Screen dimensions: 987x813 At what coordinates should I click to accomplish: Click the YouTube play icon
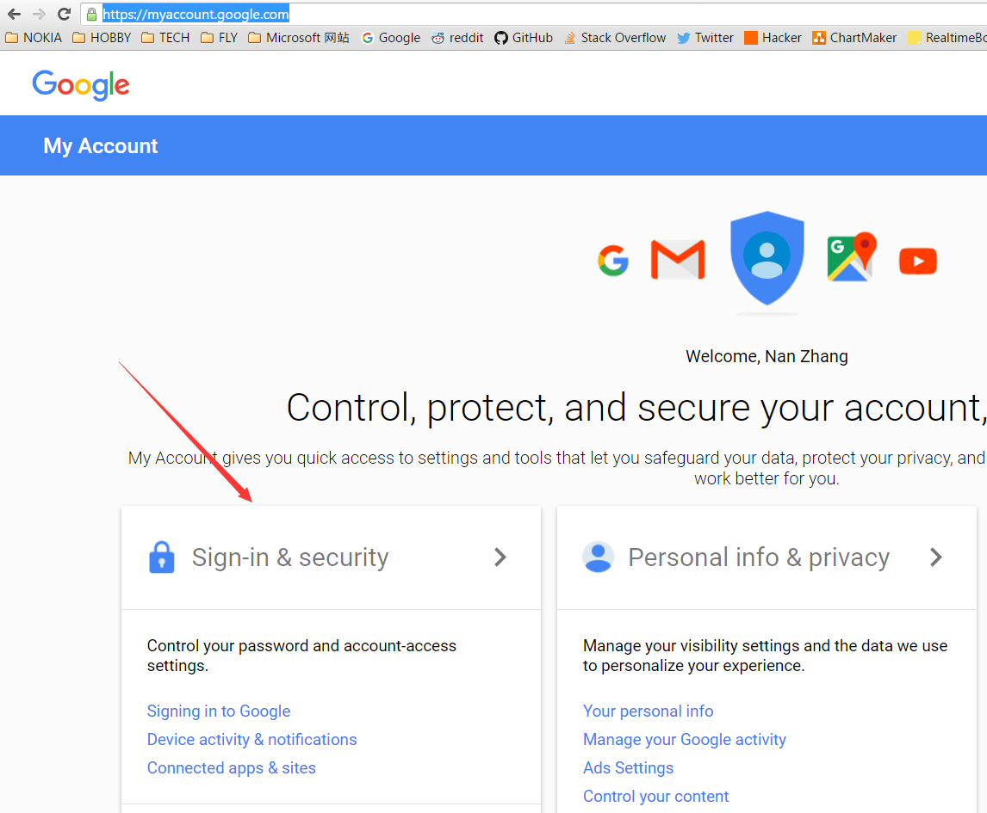917,261
